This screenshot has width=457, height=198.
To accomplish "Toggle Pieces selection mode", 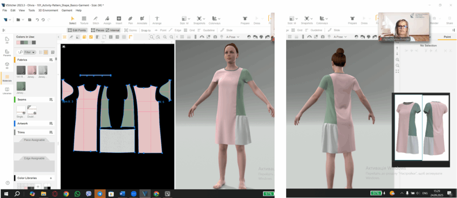I will pos(98,30).
